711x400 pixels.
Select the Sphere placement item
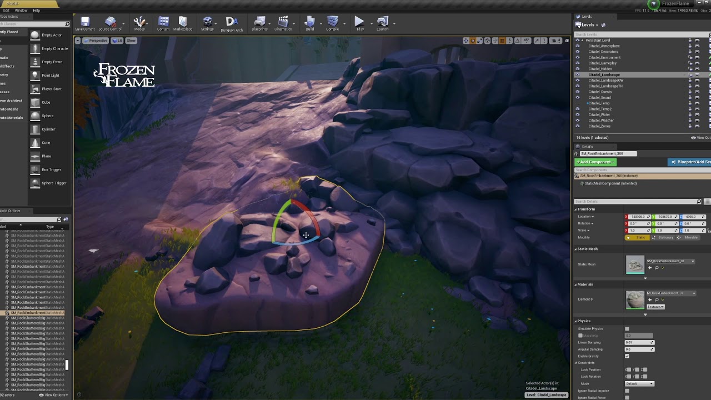click(x=49, y=116)
